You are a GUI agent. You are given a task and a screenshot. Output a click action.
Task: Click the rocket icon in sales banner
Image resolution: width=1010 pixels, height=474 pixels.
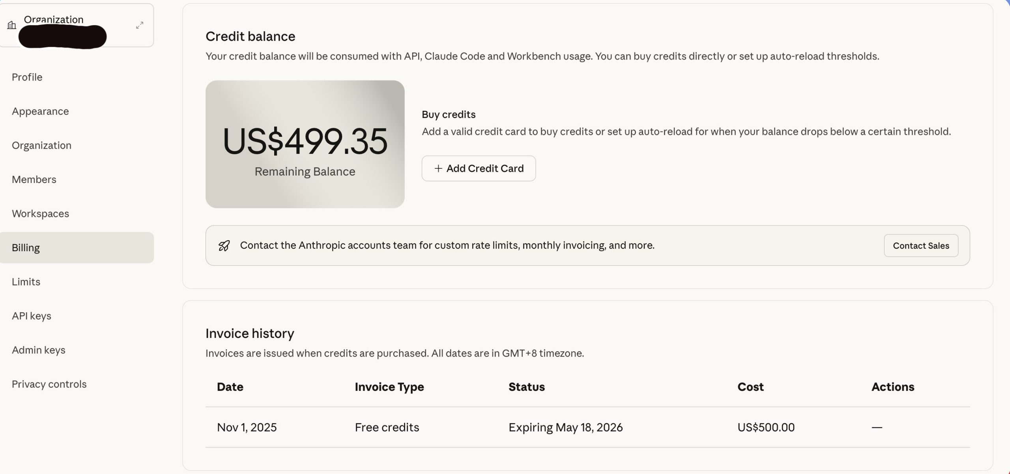coord(224,246)
